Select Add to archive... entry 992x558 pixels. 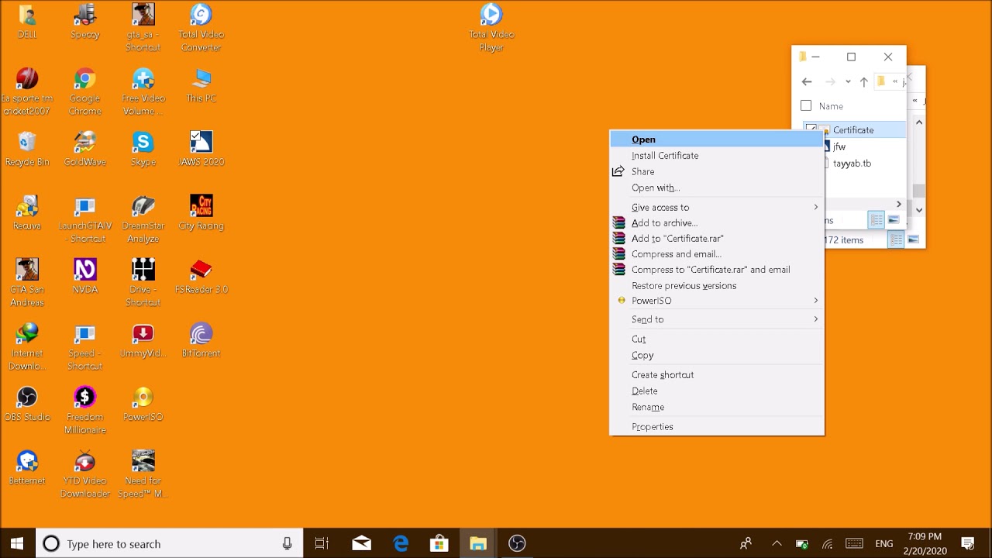(717, 223)
